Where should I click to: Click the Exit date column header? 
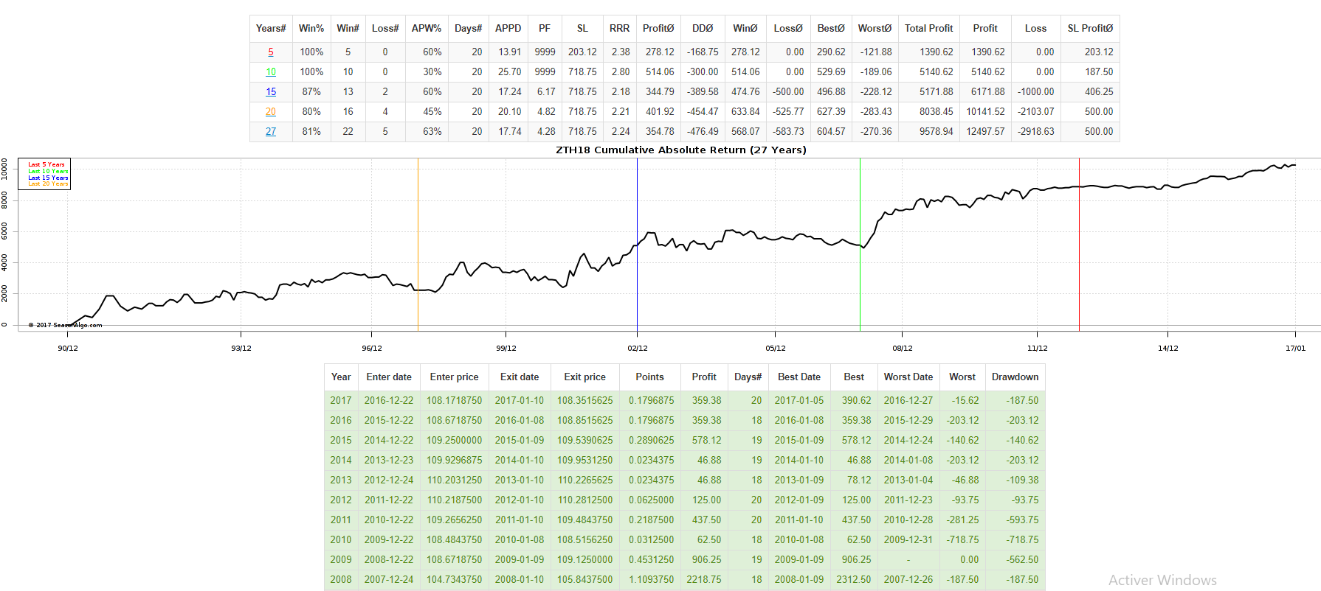tap(520, 377)
